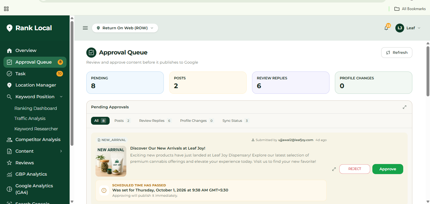Click the Review Replies count card
430x204 pixels.
tap(291, 83)
